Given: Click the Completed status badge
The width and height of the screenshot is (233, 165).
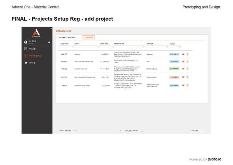Looking at the screenshot, I should click(x=174, y=69).
